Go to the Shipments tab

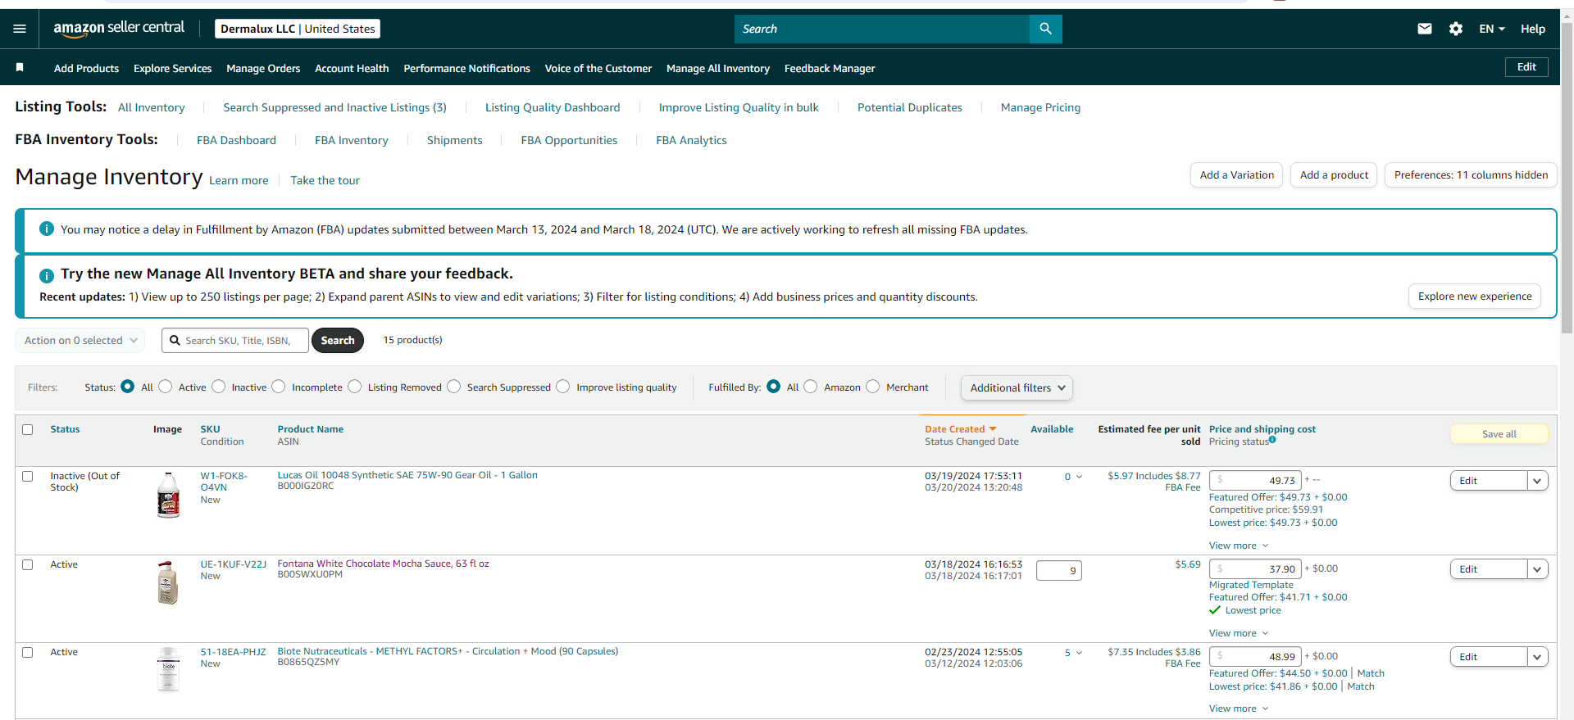(x=454, y=140)
